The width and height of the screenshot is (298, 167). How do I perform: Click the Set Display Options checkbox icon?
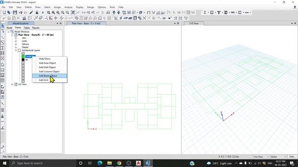coord(129,13)
